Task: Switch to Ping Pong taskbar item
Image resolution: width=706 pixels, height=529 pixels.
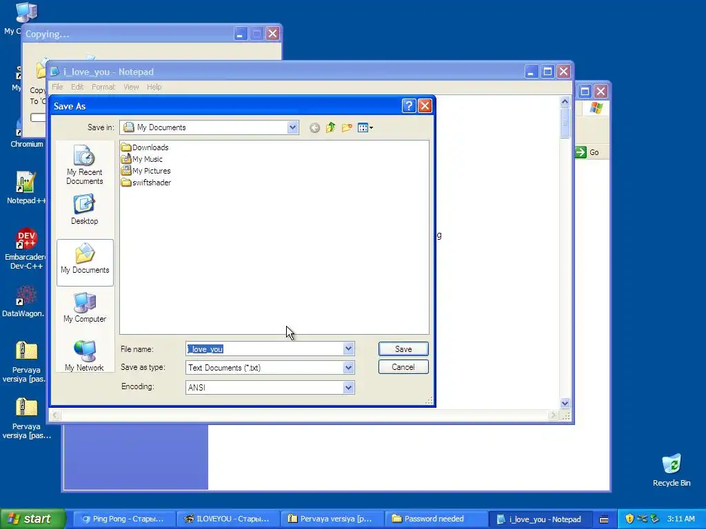Action: [123, 519]
